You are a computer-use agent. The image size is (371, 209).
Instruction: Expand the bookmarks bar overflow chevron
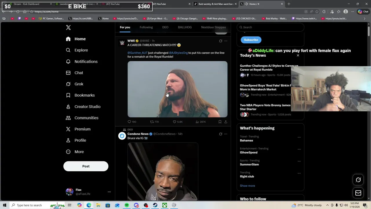tap(365, 19)
